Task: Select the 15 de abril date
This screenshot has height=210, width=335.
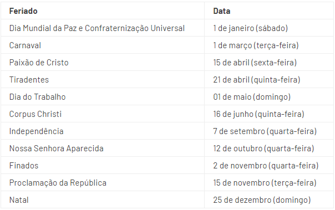Action: coord(255,62)
